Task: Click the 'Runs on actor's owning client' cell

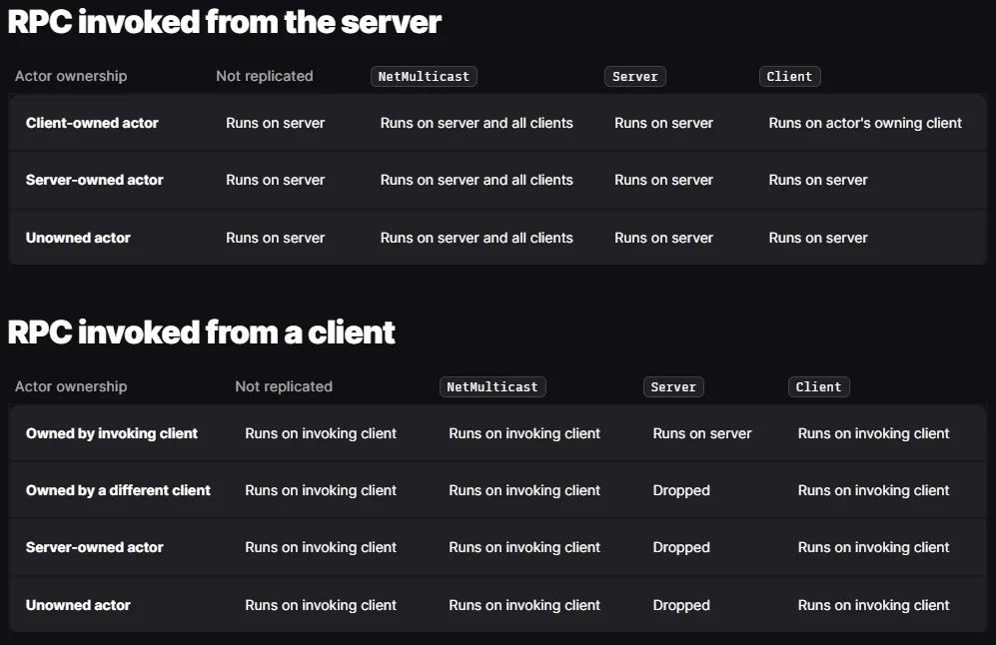Action: click(865, 123)
